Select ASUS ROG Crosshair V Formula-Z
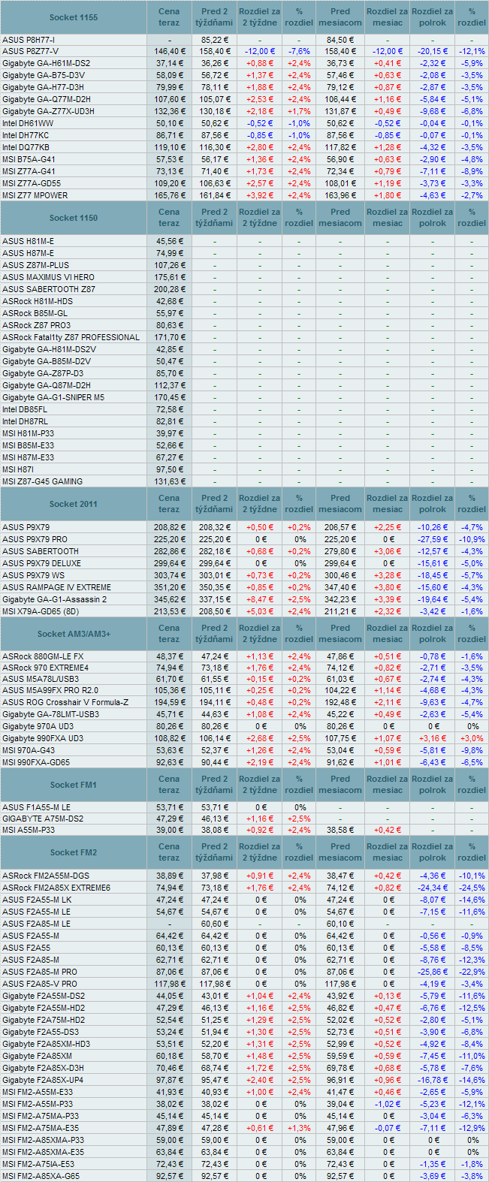 tap(65, 702)
